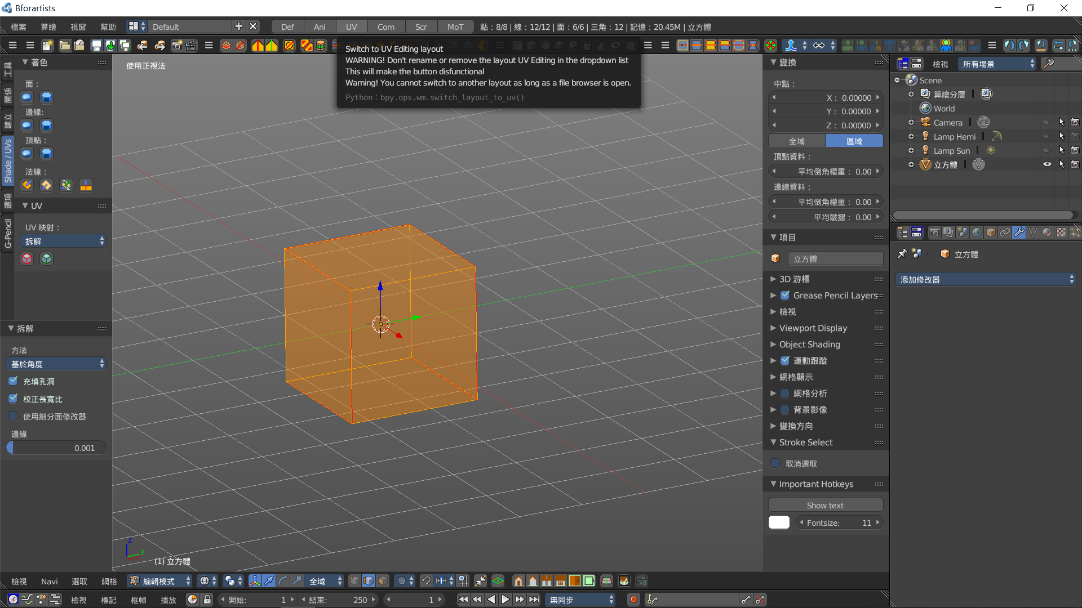Open the 添加修改器 dropdown

(986, 279)
